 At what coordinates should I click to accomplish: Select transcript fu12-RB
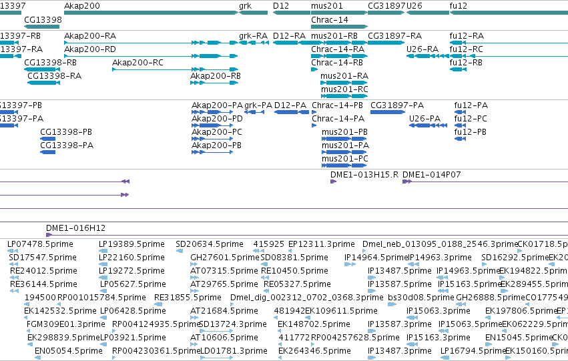tap(458, 69)
